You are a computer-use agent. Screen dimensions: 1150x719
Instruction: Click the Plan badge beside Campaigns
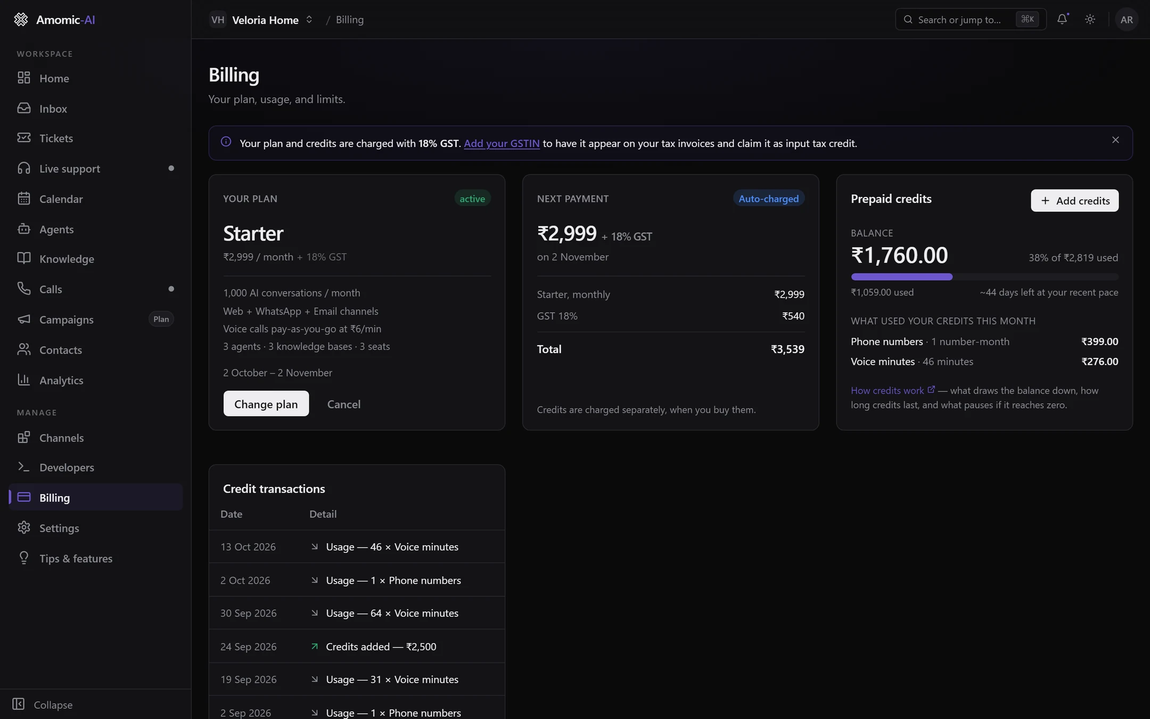pyautogui.click(x=161, y=319)
